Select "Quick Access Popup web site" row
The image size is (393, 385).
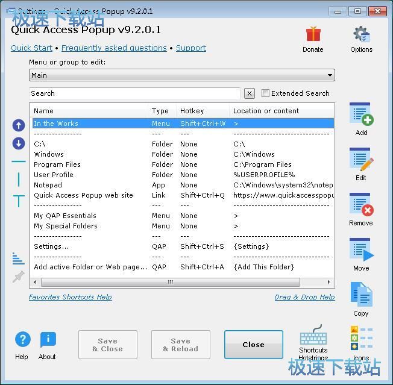(x=183, y=195)
